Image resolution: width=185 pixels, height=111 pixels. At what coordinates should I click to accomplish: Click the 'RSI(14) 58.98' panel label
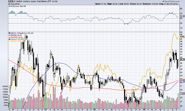coord(18,6)
